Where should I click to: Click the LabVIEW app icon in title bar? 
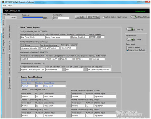click(3, 2)
